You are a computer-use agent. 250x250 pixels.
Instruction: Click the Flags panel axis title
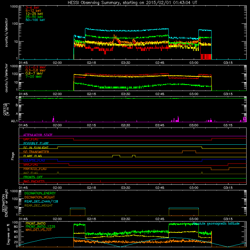click(13, 156)
